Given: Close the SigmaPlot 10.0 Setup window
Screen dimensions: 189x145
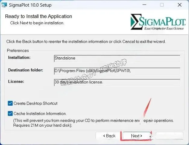Looking at the screenshot, I should [180, 5].
